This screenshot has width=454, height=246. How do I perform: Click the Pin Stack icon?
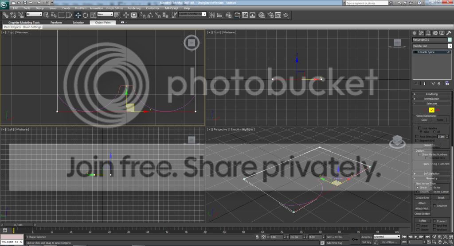(x=417, y=84)
